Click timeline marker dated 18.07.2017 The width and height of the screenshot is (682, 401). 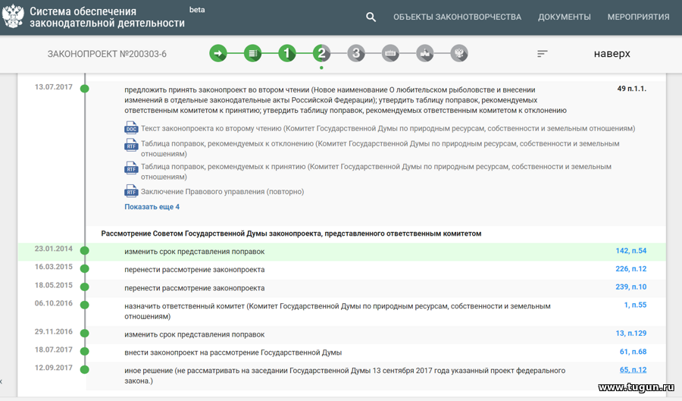(84, 352)
